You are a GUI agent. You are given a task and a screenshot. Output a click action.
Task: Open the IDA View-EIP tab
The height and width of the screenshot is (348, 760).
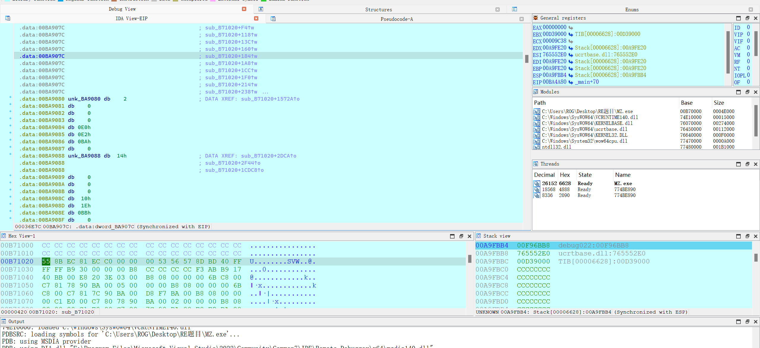click(132, 18)
